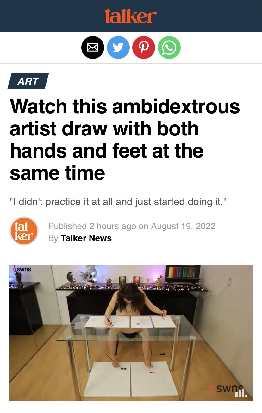Pin the article using the Pinterest icon

tap(144, 47)
